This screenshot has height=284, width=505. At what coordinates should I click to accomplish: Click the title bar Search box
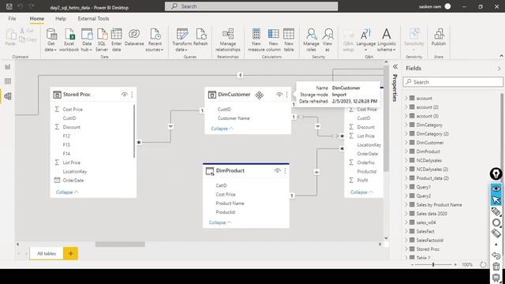251,6
